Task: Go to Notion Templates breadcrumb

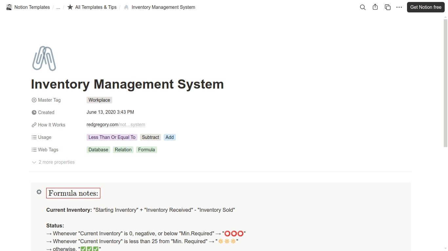Action: coord(32,7)
